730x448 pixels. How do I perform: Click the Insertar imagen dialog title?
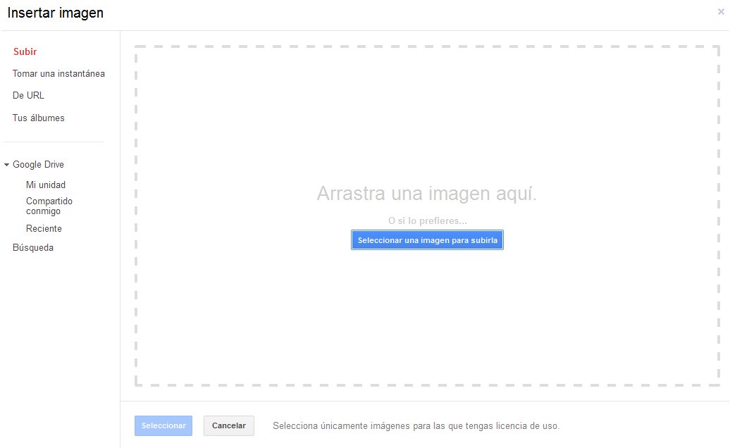click(x=55, y=13)
